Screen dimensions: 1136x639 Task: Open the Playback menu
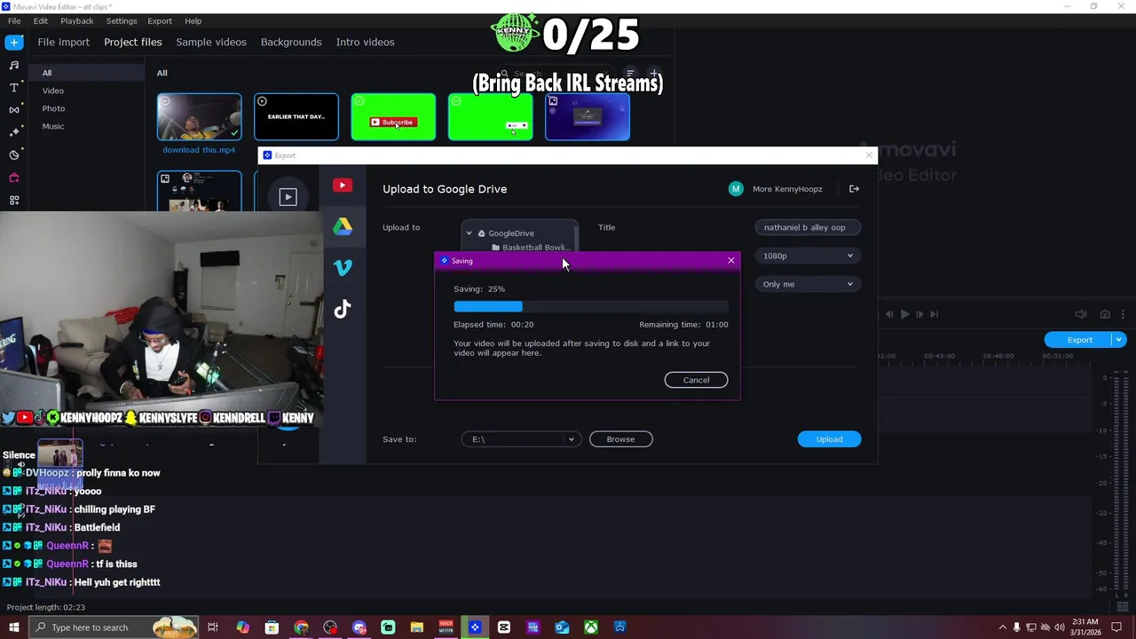[77, 20]
